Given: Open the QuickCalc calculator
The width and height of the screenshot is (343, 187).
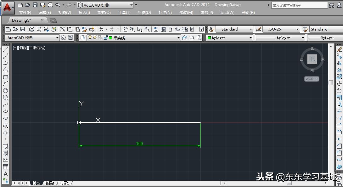Looking at the screenshot, I should coord(192,29).
